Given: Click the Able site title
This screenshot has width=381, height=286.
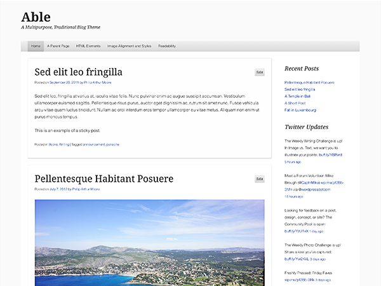Looking at the screenshot, I should pyautogui.click(x=36, y=17).
